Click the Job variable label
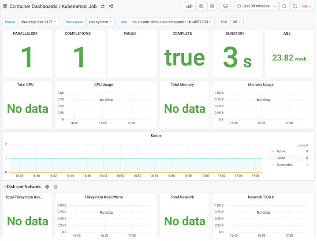This screenshot has width=317, height=241. tap(124, 22)
